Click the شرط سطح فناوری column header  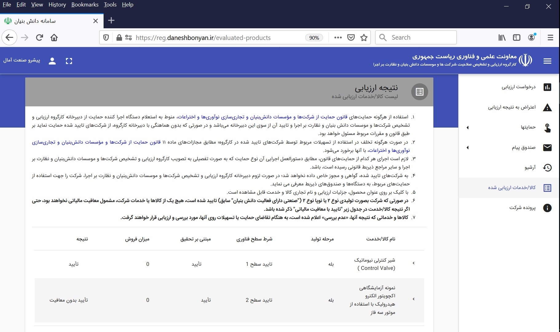pos(254,239)
